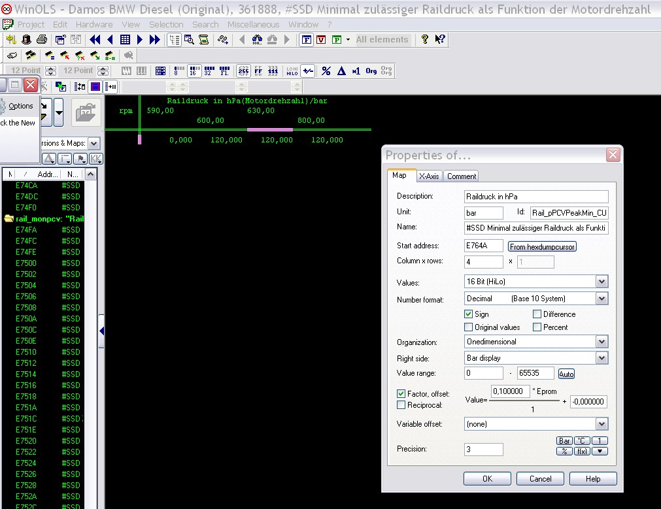The image size is (661, 509).
Task: Click the FF hexadecimal format icon
Action: [258, 71]
